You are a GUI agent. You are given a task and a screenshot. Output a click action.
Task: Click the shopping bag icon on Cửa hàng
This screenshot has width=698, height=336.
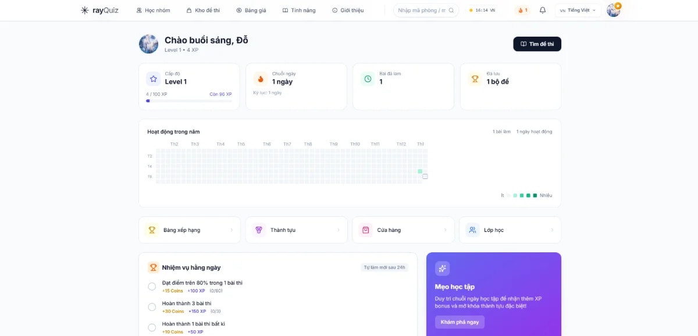[365, 230]
